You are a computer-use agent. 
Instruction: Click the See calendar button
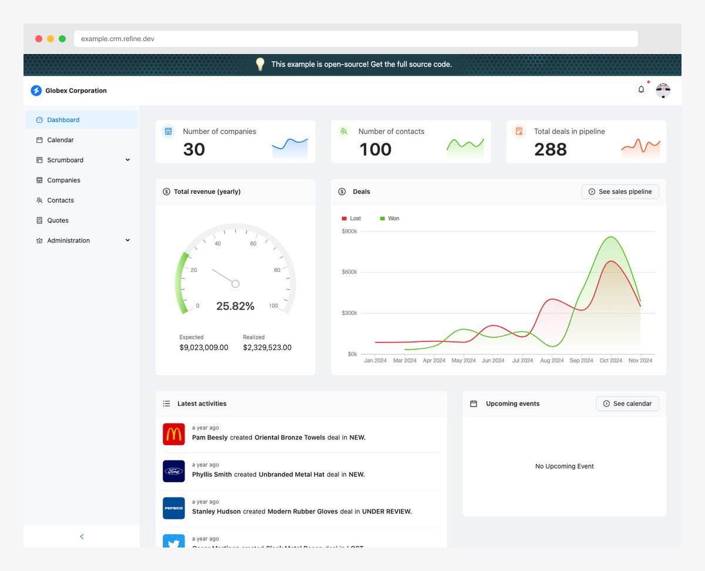(x=627, y=404)
